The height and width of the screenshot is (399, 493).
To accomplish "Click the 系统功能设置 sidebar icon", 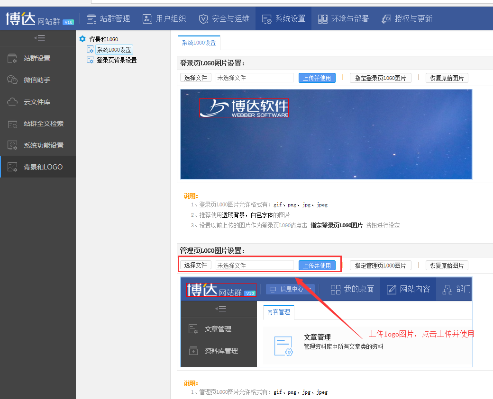I will pyautogui.click(x=12, y=145).
